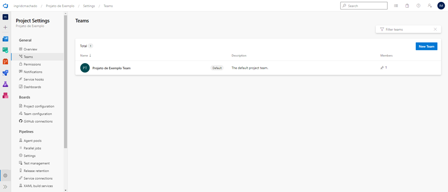Open the Help question mark icon

point(419,6)
